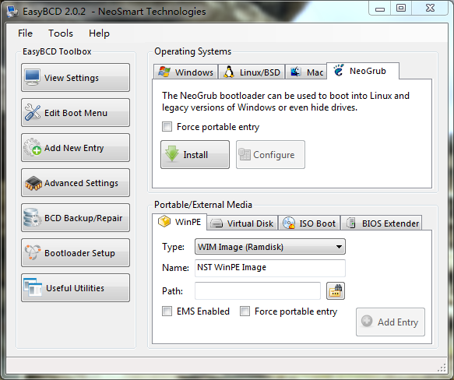Click the Path input field
Image resolution: width=454 pixels, height=380 pixels.
point(258,290)
